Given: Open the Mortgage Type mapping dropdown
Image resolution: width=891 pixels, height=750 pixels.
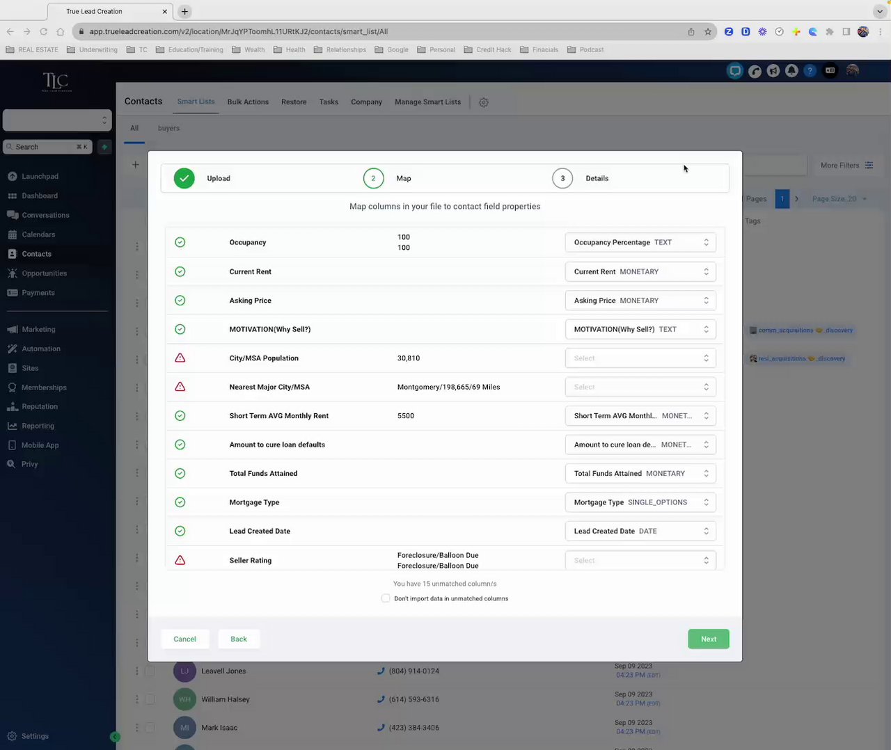Looking at the screenshot, I should 640,502.
